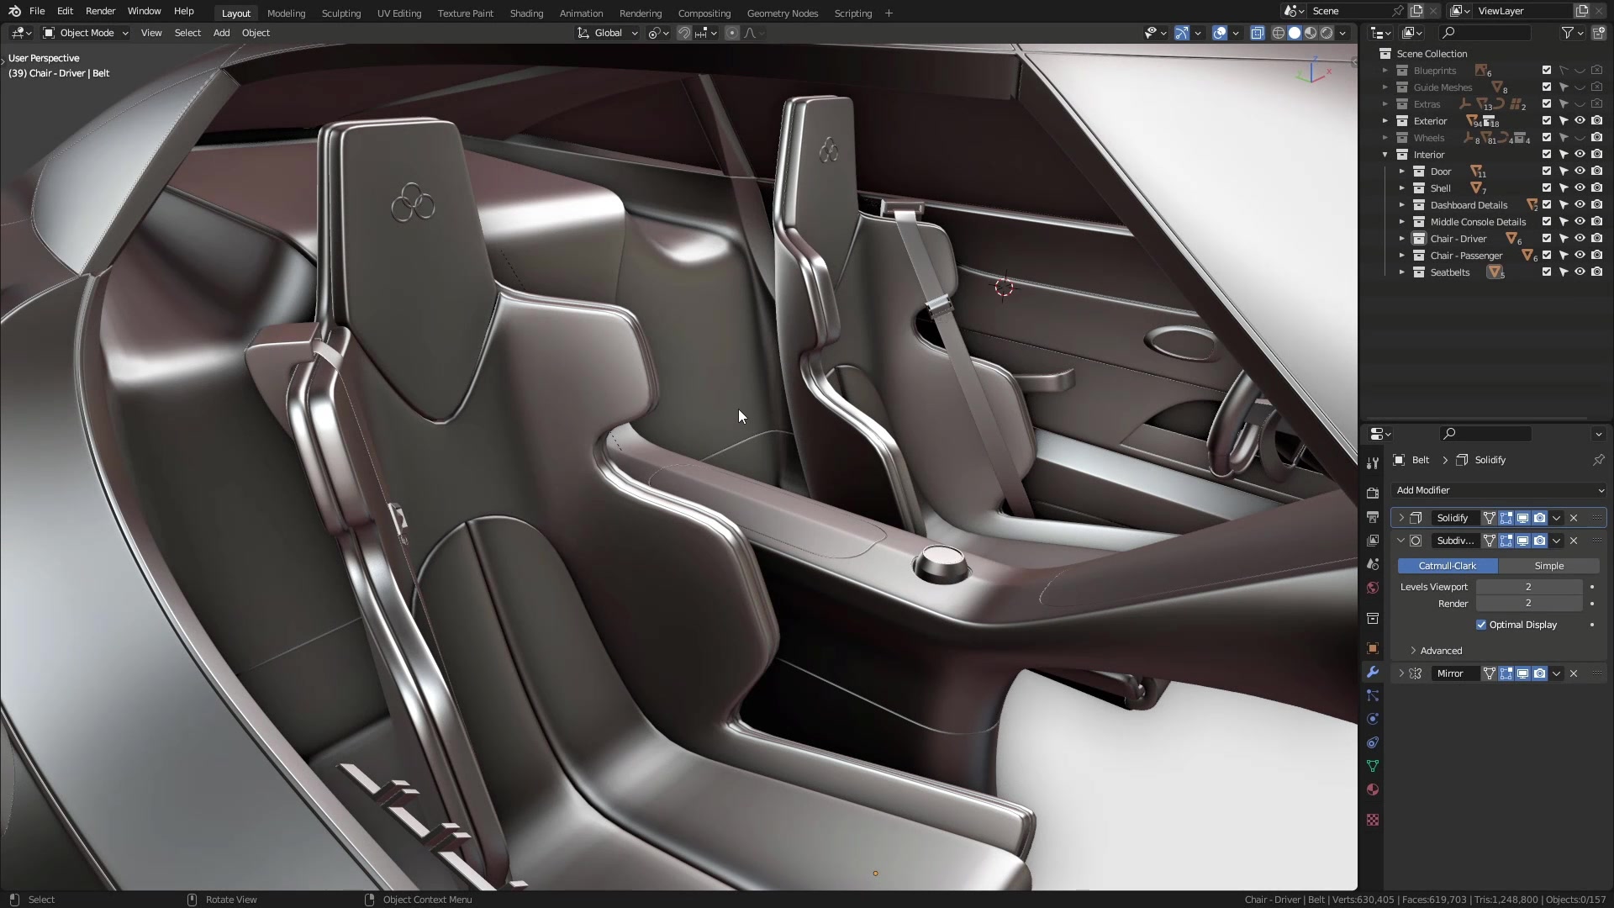Open the Object Data properties tab icon
The width and height of the screenshot is (1614, 908).
point(1373,766)
